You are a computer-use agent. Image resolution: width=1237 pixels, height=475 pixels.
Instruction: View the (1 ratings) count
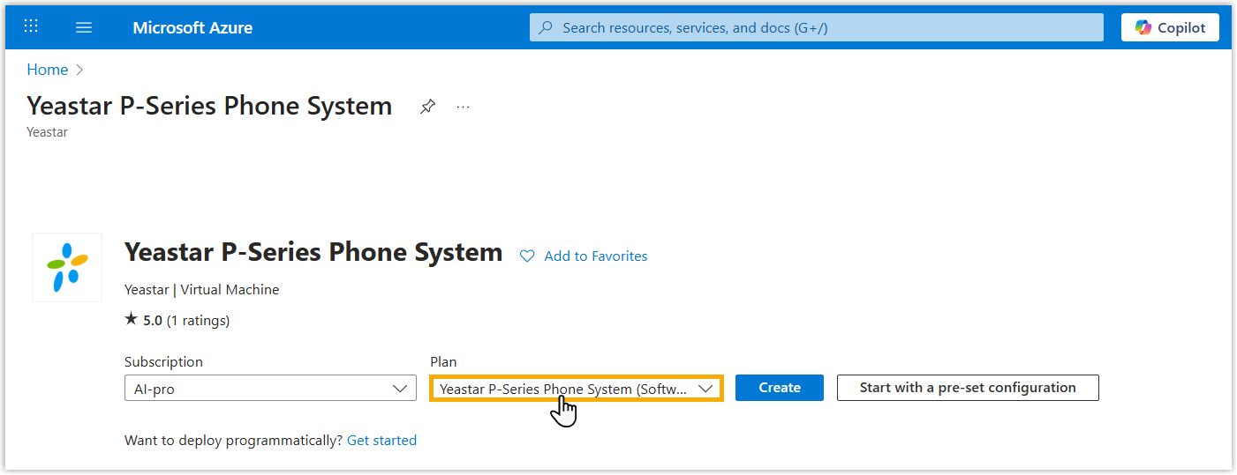click(198, 321)
